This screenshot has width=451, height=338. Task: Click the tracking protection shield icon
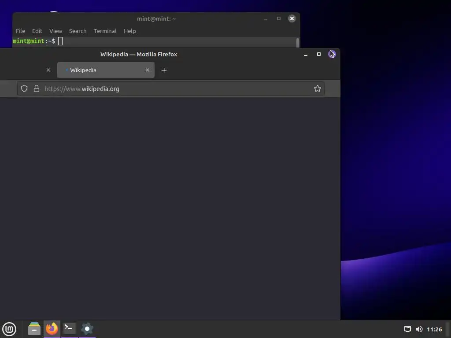[x=24, y=88]
